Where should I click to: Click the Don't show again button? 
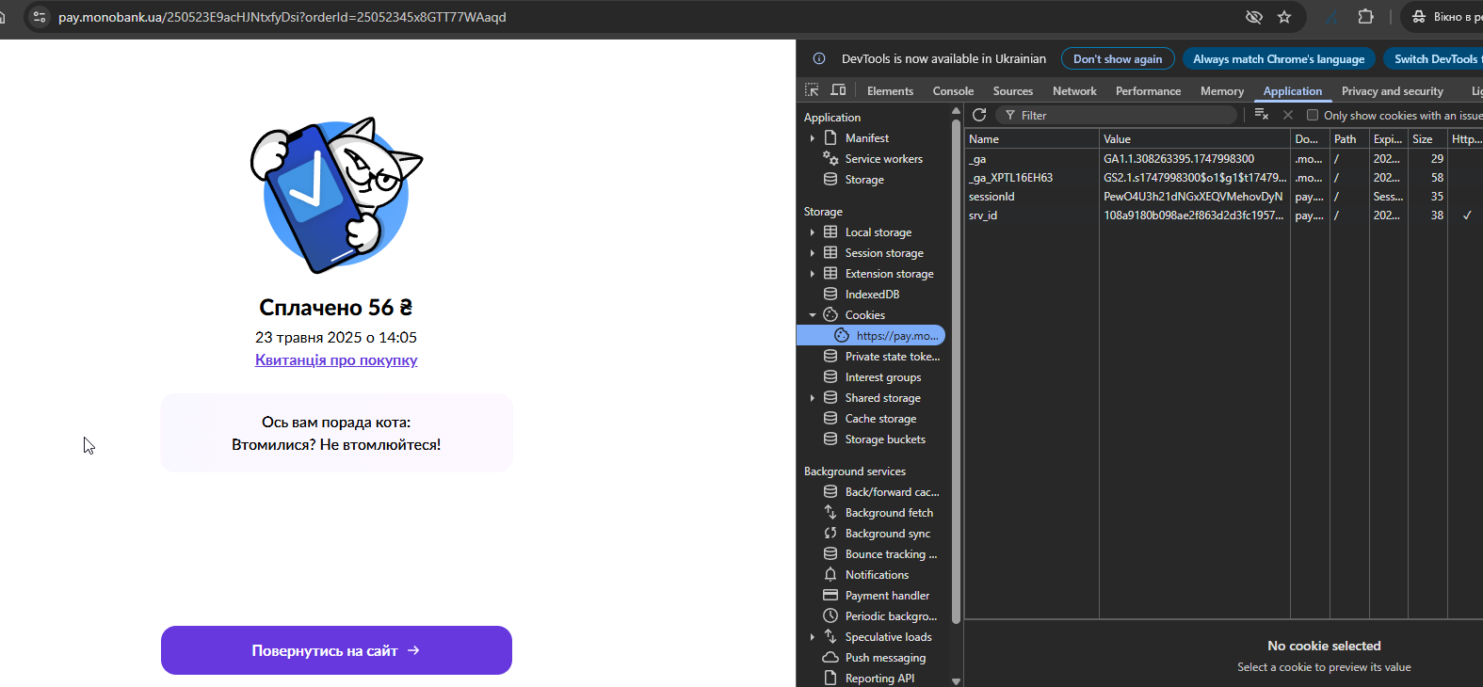(x=1118, y=58)
